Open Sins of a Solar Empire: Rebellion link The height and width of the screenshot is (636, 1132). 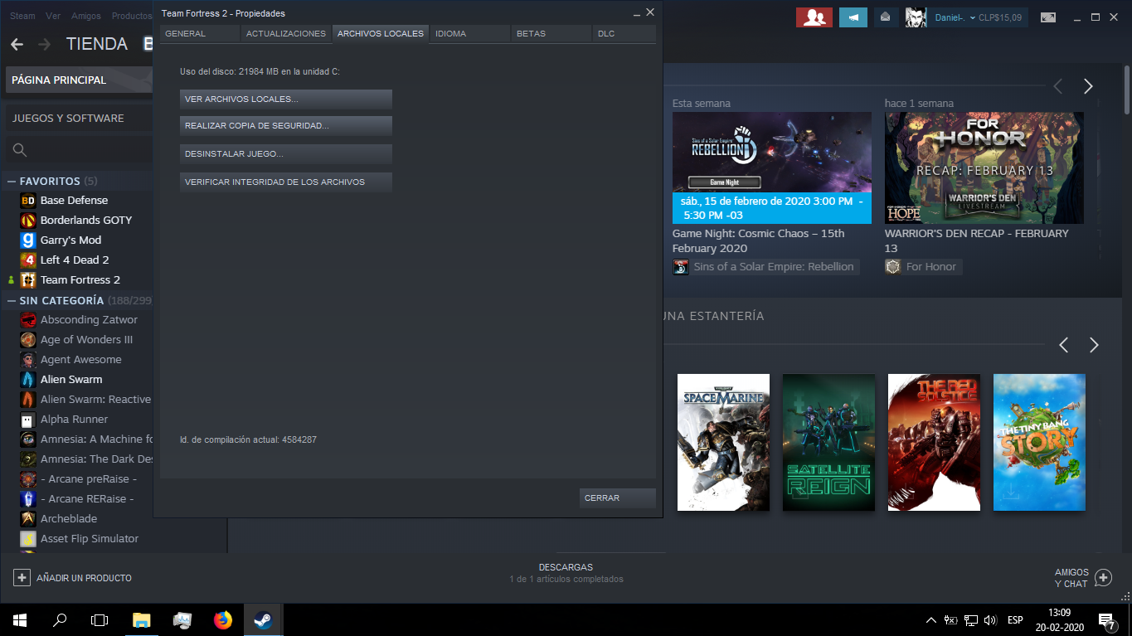[x=765, y=267]
